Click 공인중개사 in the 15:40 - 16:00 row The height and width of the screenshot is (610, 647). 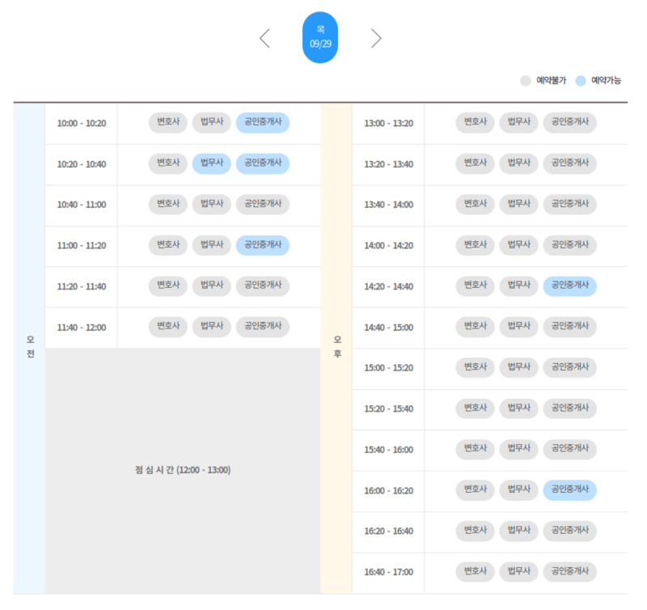(x=570, y=449)
